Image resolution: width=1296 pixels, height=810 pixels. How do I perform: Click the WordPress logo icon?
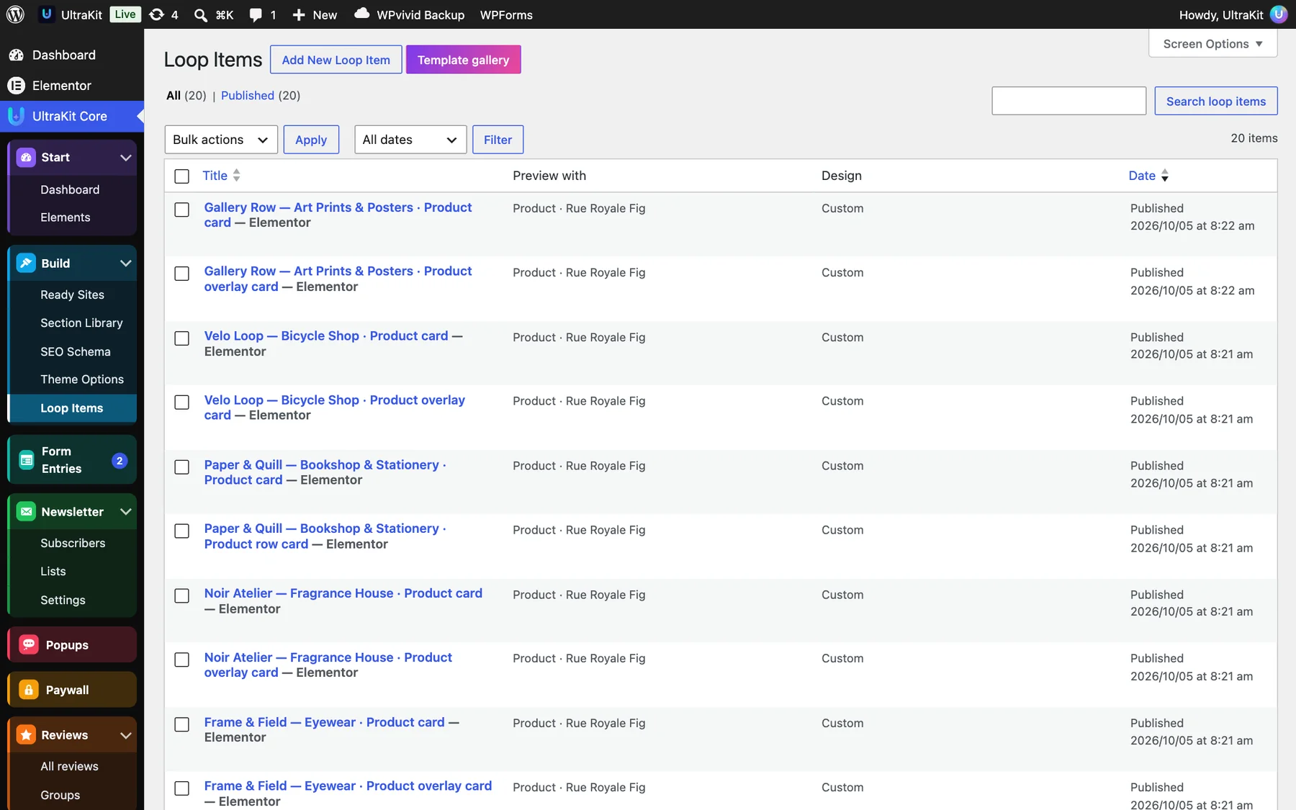point(16,14)
